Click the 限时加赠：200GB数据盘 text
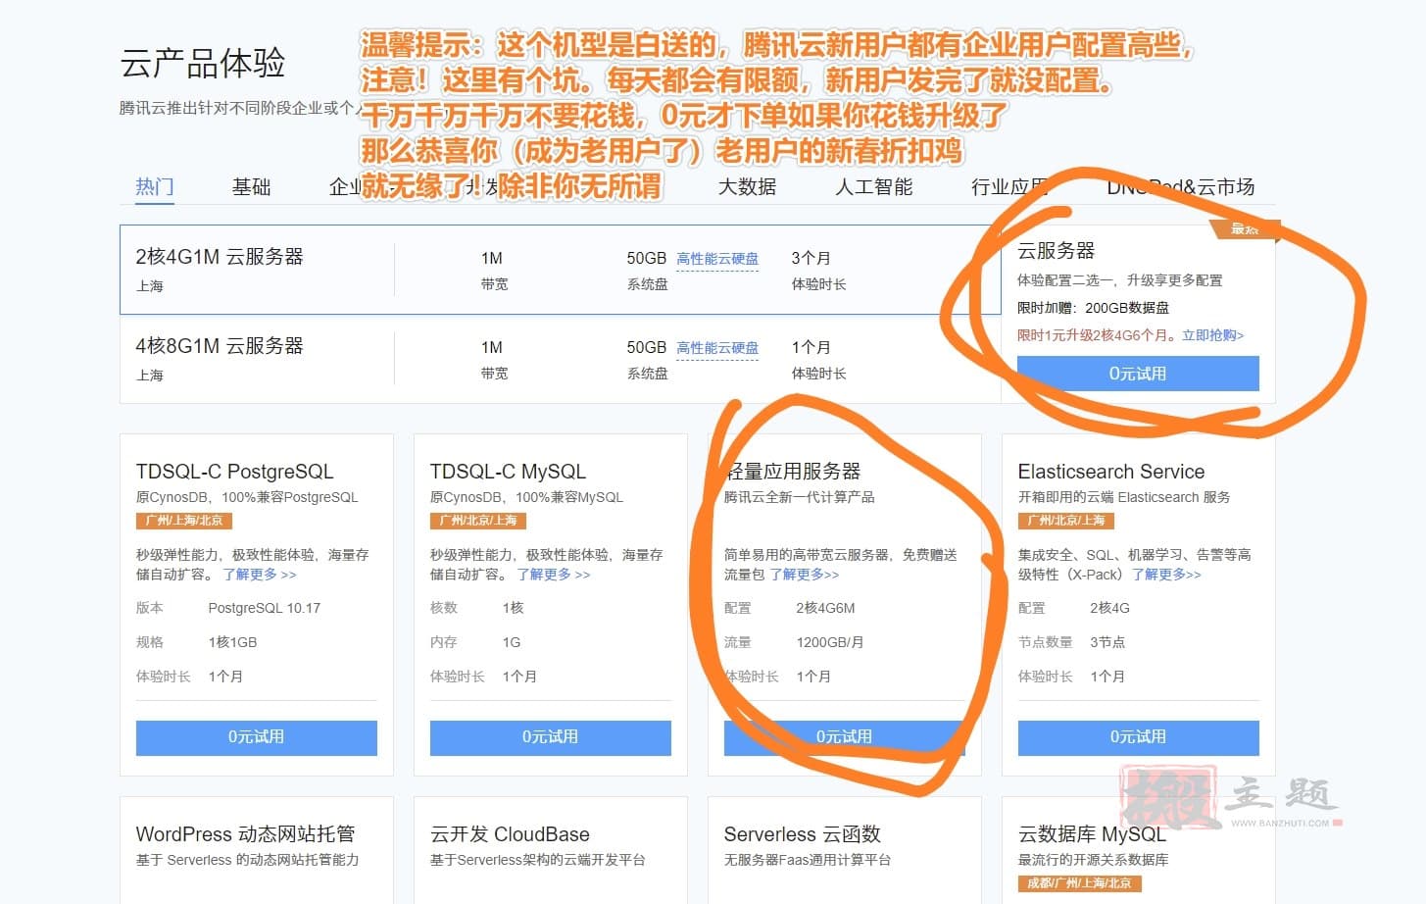Viewport: 1426px width, 904px height. [1093, 308]
